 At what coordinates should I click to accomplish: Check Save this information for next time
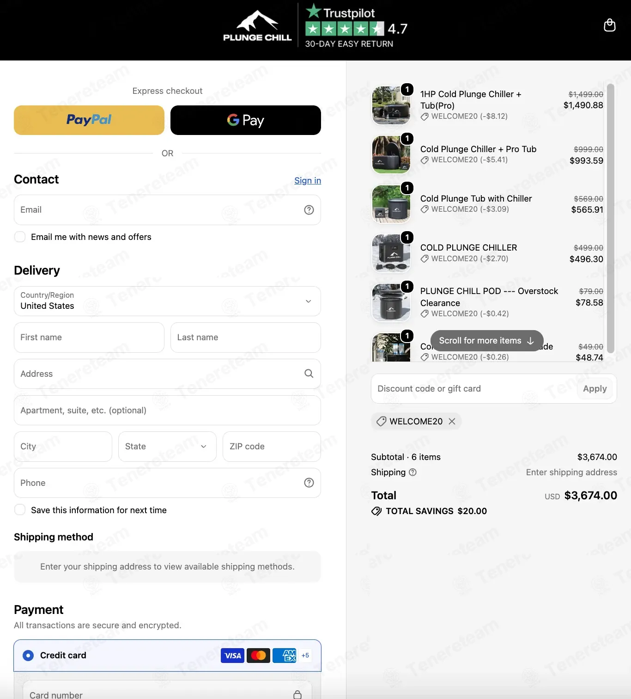[20, 509]
